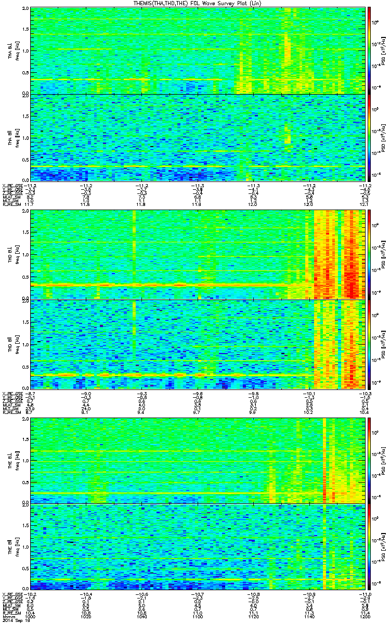The image size is (390, 624).
Task: Click the color bar beside THA B-perpendicular panel
Action: 370,50
